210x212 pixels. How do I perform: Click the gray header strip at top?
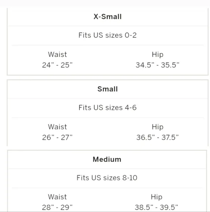click(105, 3)
